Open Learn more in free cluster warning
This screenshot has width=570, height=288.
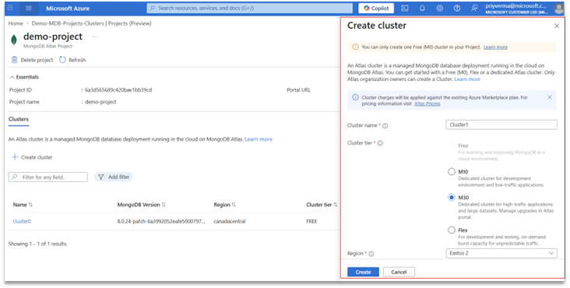[x=495, y=47]
